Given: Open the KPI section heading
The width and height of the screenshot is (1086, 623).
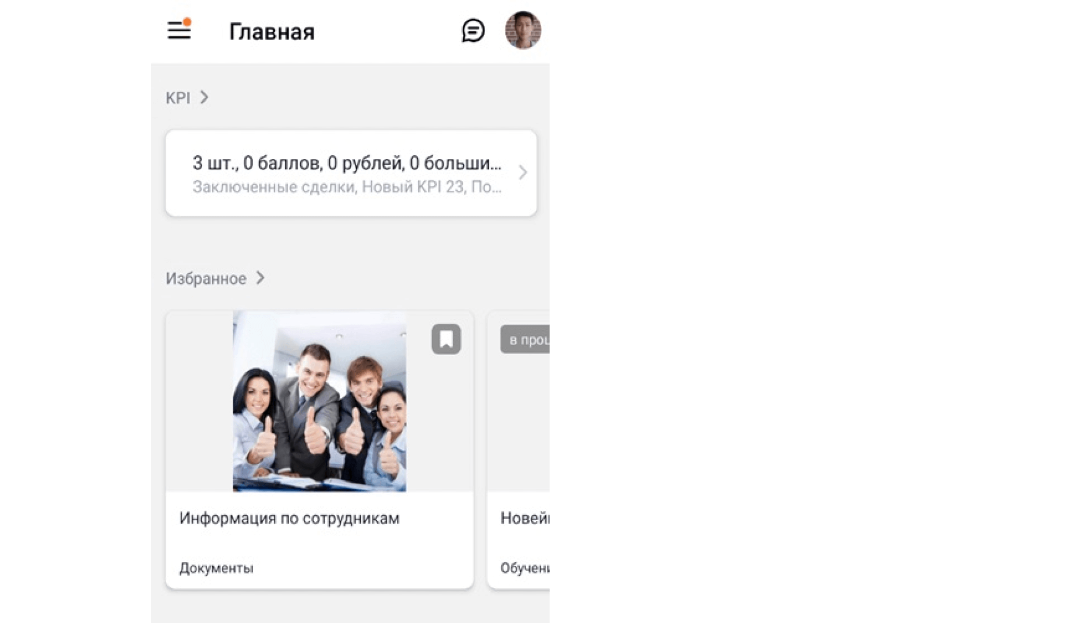Looking at the screenshot, I should [x=178, y=98].
